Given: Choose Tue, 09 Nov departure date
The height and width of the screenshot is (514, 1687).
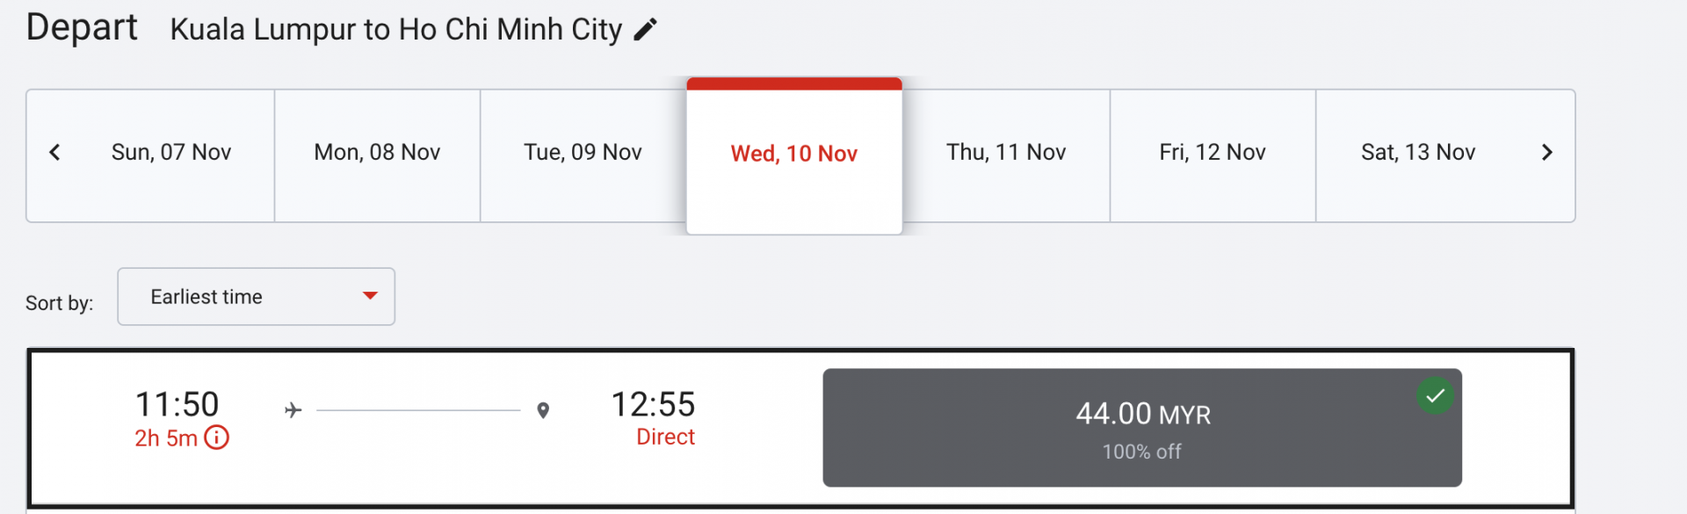Looking at the screenshot, I should [x=583, y=153].
